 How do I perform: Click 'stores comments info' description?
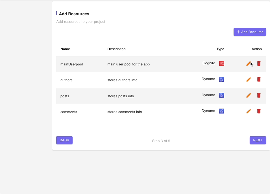point(125,112)
